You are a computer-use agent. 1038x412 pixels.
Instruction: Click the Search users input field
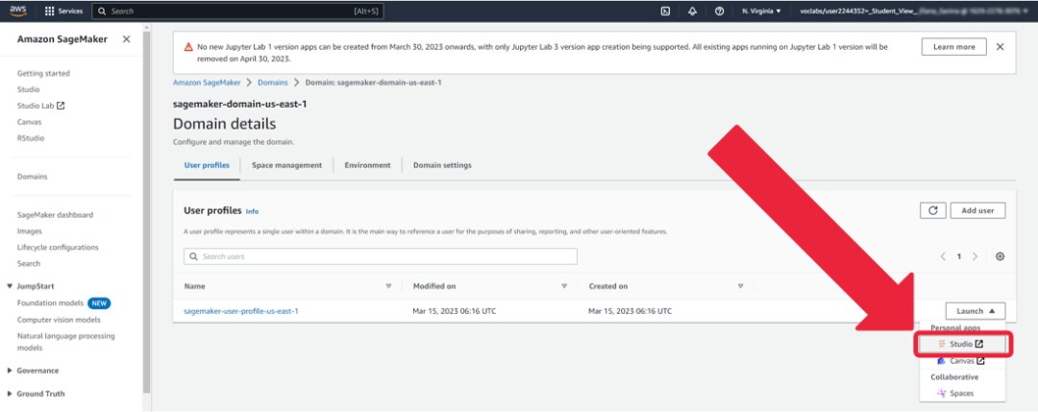tap(381, 256)
